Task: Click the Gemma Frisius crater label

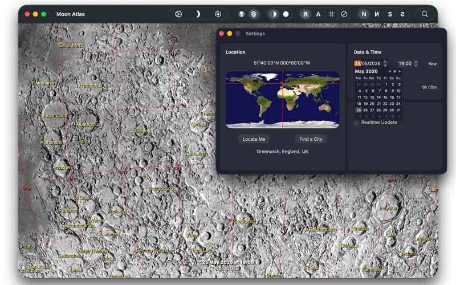Action: 151,250
